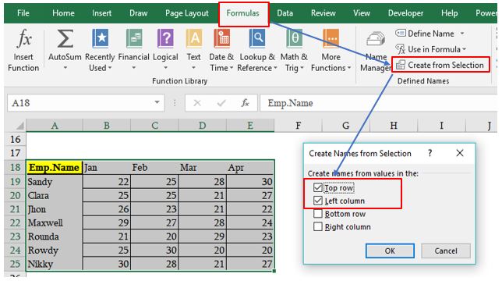
Task: Enable the Bottom row checkbox
Action: click(318, 214)
